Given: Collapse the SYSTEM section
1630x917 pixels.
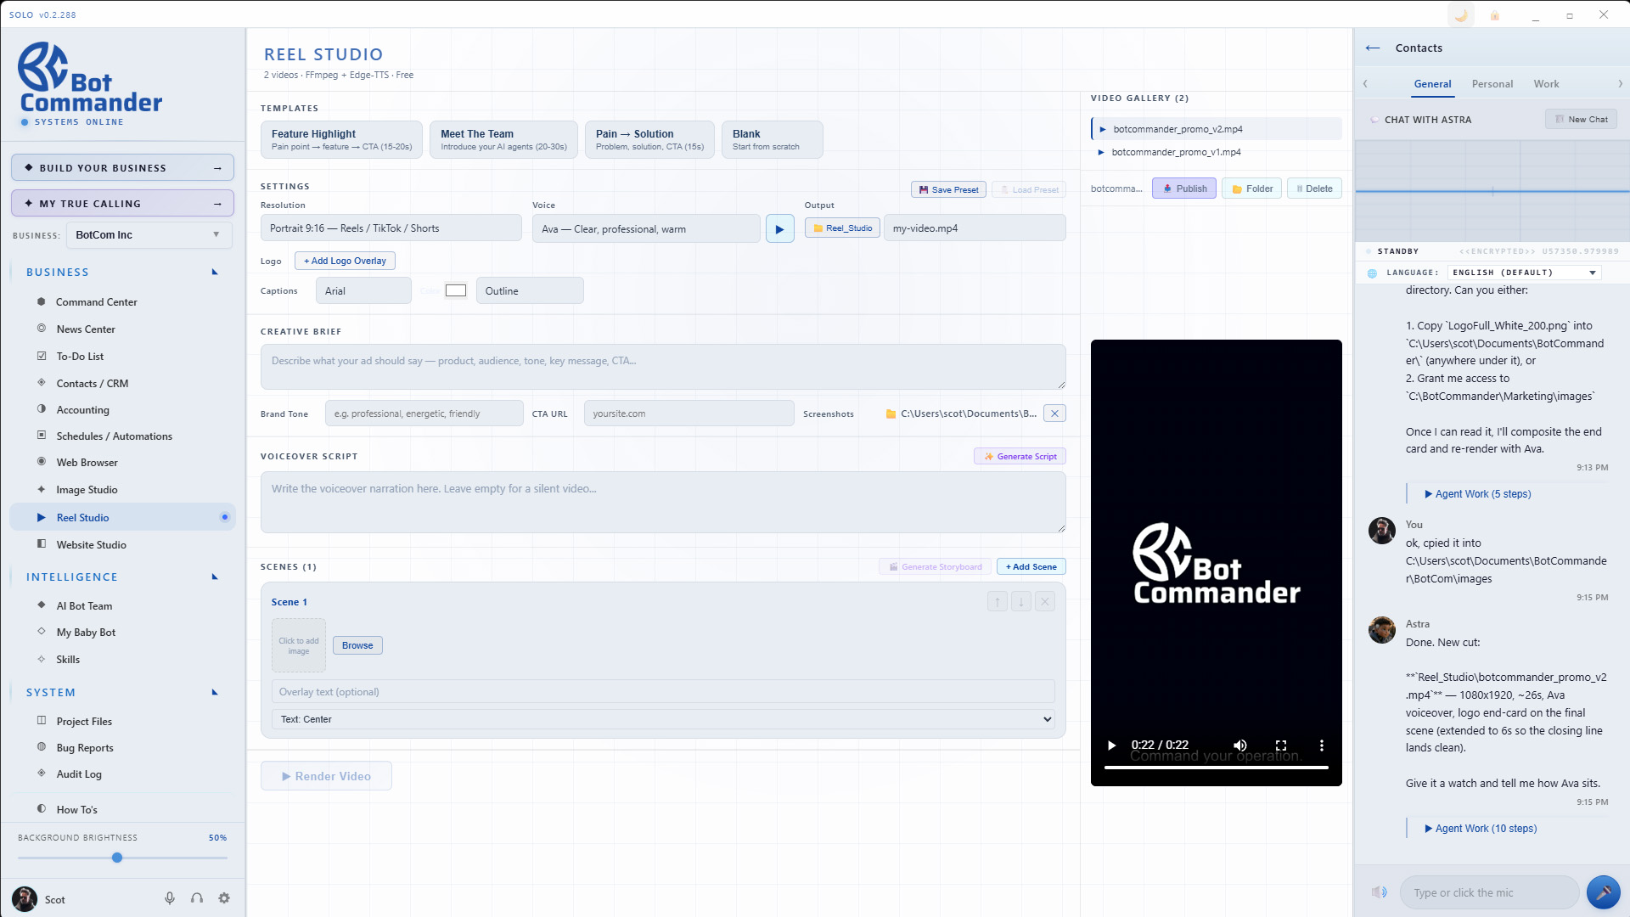Looking at the screenshot, I should coord(215,693).
